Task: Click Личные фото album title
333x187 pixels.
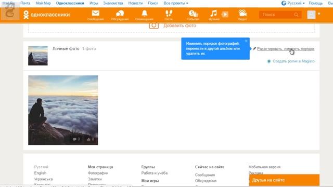Action: (x=66, y=48)
